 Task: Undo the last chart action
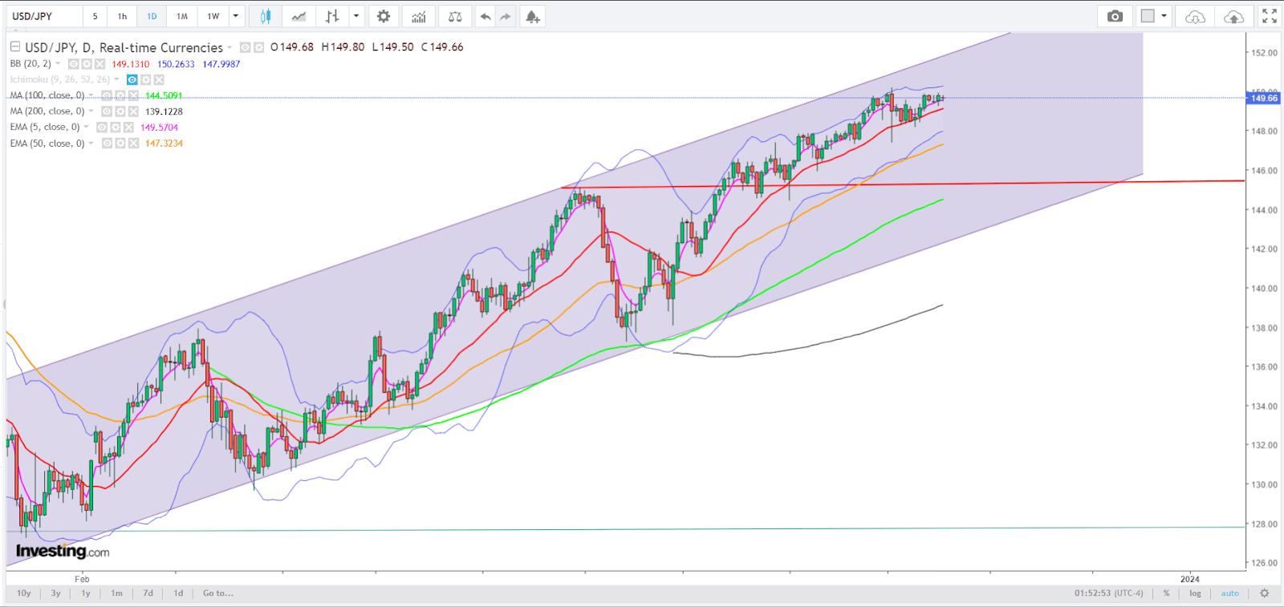coord(486,16)
